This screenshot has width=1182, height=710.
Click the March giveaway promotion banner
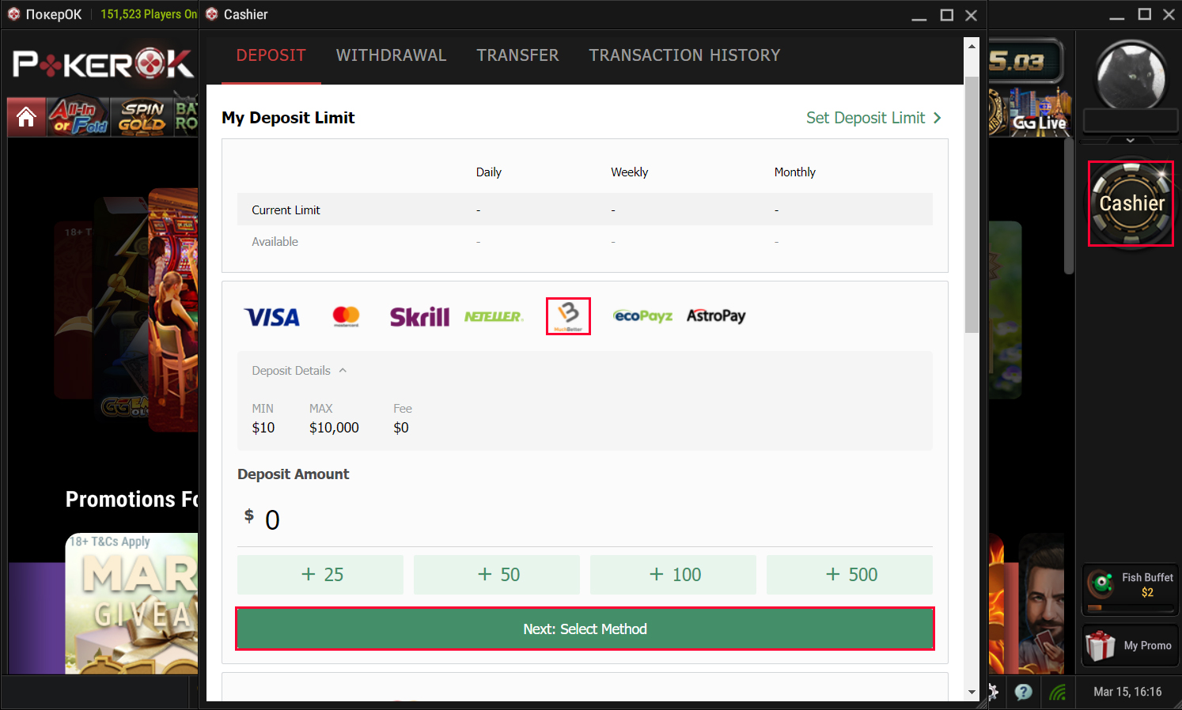[x=131, y=603]
